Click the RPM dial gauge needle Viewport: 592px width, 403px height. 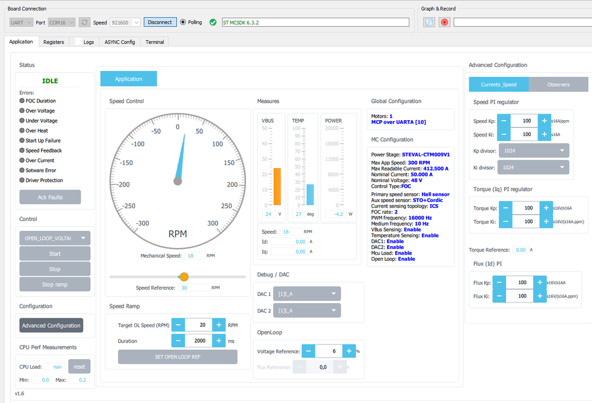point(181,157)
